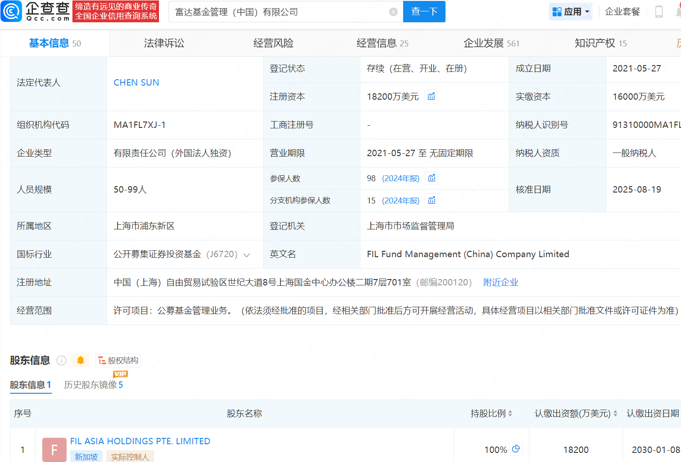681x462 pixels.
Task: Select 上海市浦东新区 region value
Action: pos(144,226)
